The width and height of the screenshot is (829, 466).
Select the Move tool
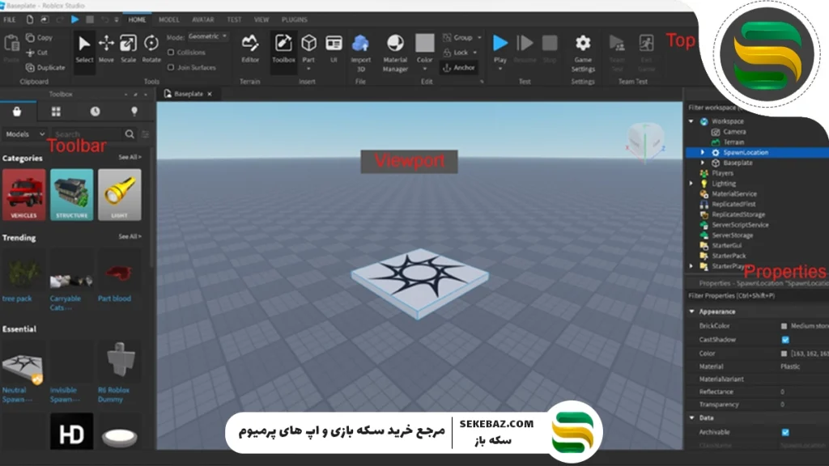click(106, 44)
